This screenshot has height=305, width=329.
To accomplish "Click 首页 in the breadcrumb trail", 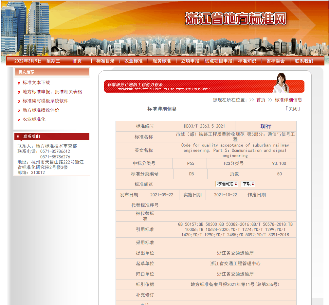I will [261, 100].
